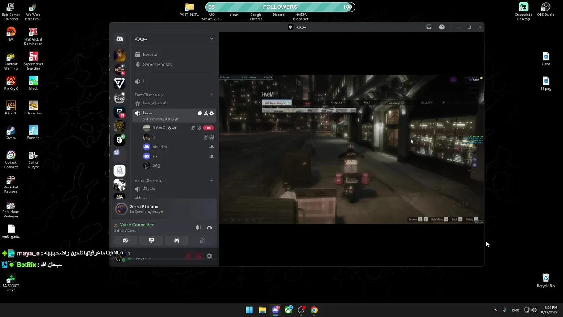This screenshot has width=563, height=317.
Task: Select the 7.png file on desktop
Action: (x=546, y=59)
